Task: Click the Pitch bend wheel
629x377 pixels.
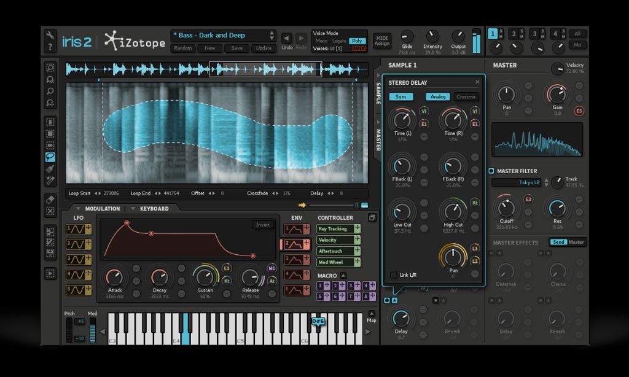Action: [69, 330]
